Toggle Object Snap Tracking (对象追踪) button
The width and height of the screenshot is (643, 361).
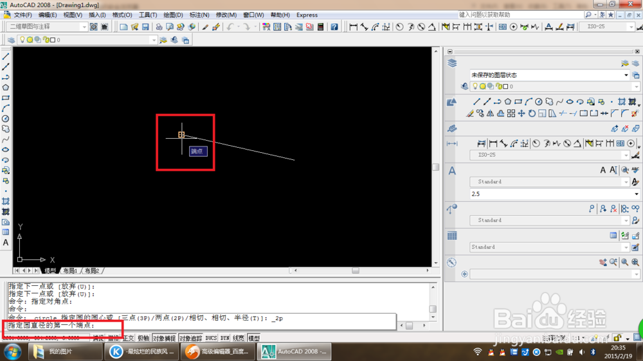click(x=191, y=338)
